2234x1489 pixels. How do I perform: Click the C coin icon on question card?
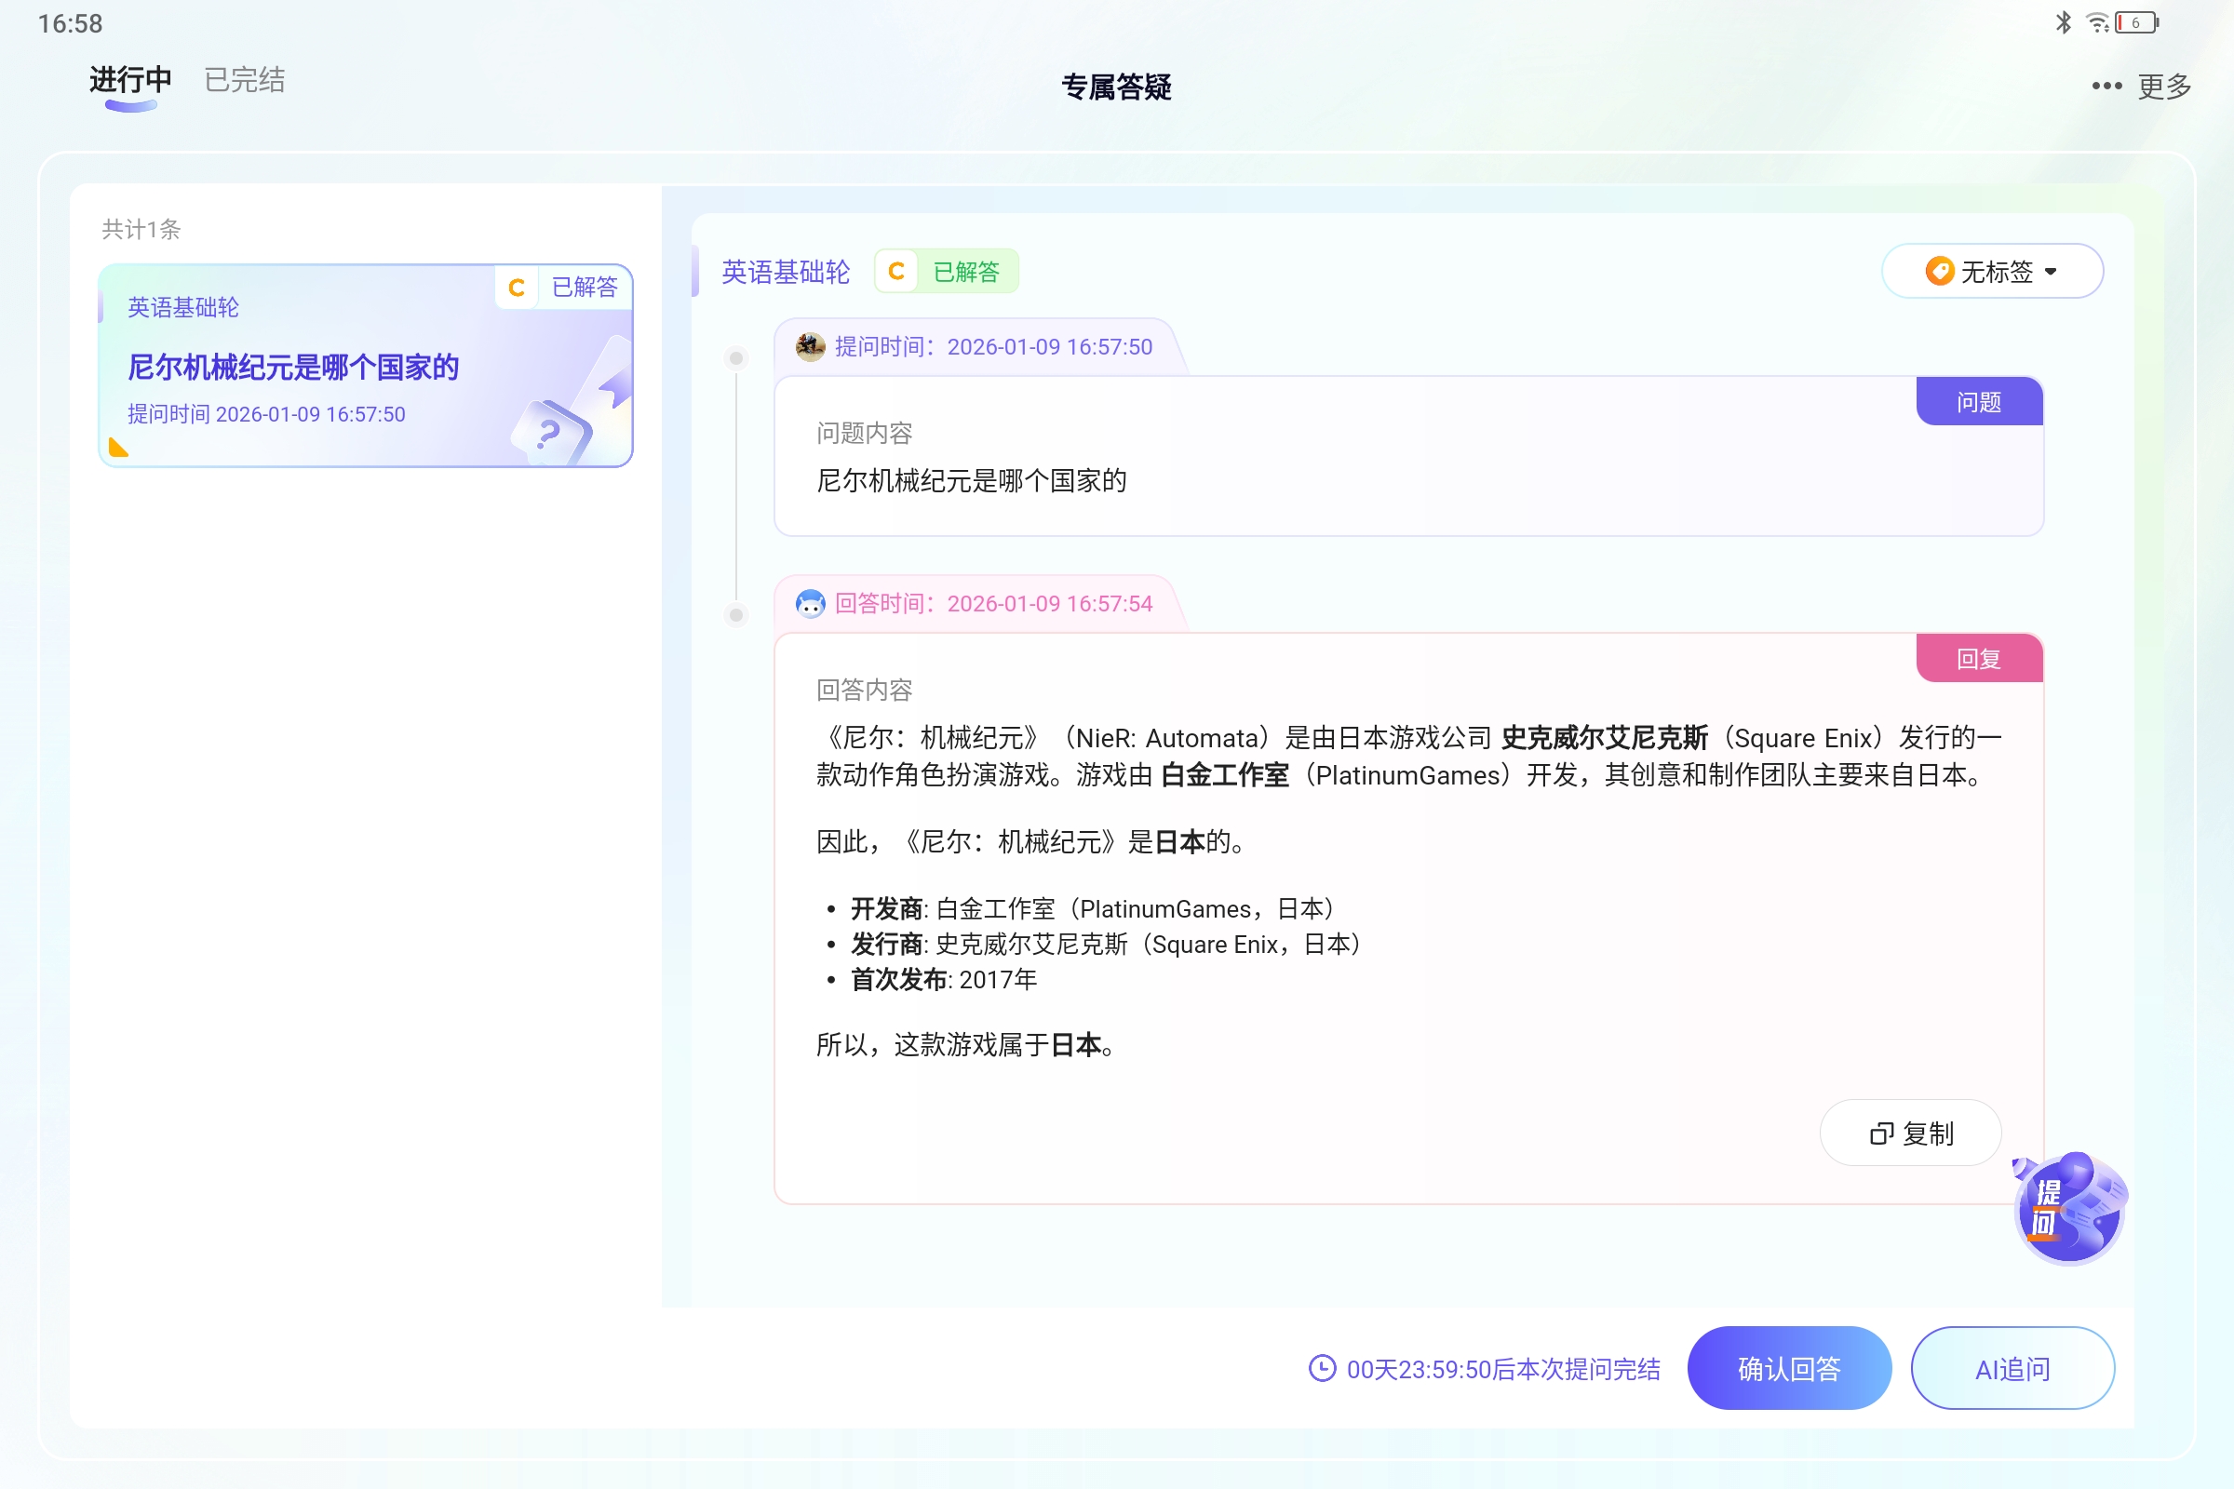click(516, 286)
